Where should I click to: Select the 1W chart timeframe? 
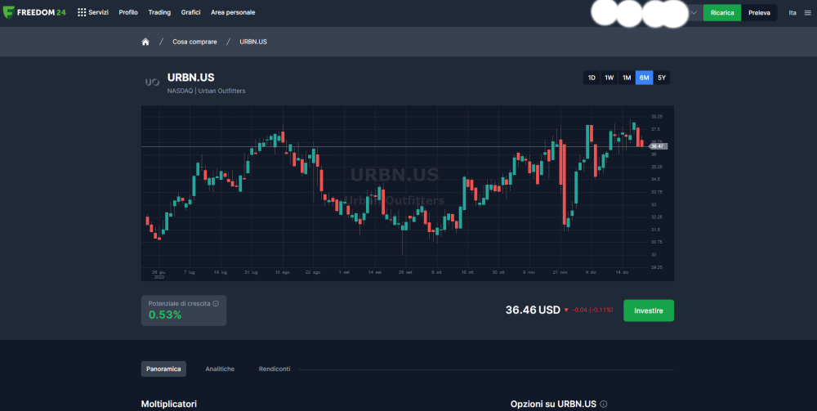pyautogui.click(x=609, y=78)
